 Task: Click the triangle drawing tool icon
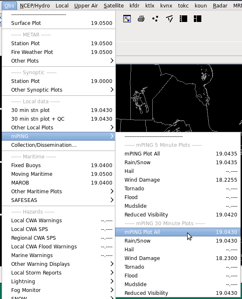tap(169, 19)
